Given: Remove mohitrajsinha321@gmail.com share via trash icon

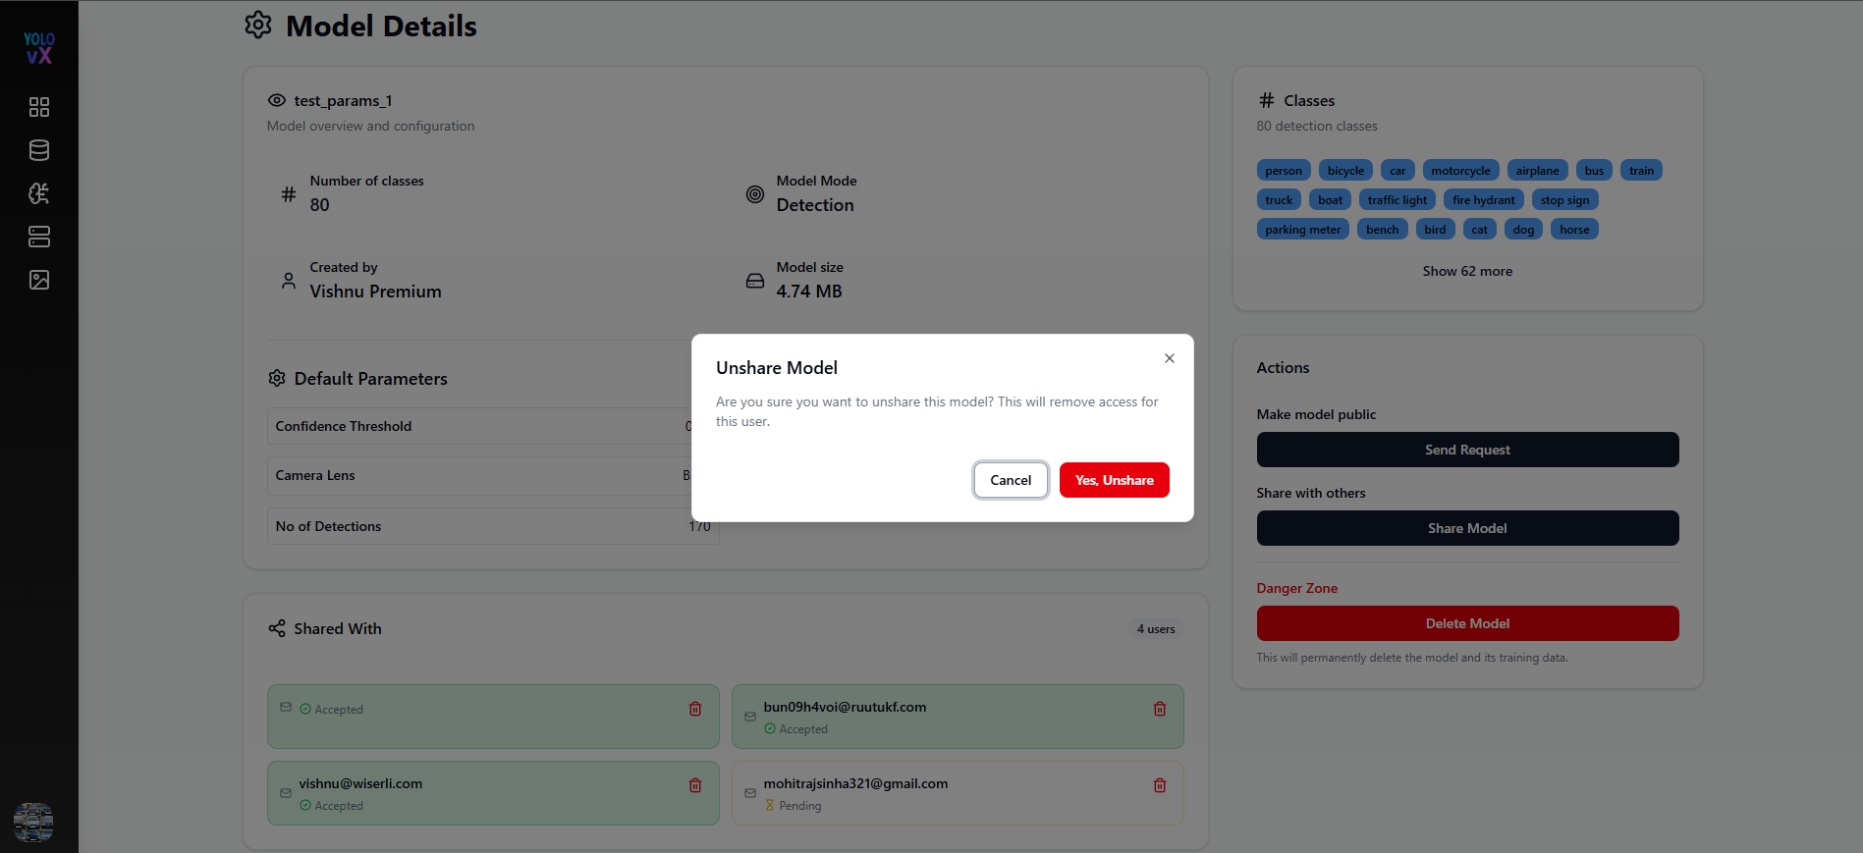Looking at the screenshot, I should tap(1160, 785).
